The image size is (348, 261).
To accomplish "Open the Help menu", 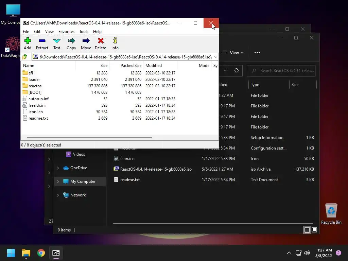I will [97, 32].
